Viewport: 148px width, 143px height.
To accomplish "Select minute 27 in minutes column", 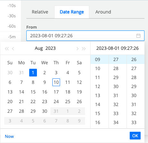I will 118,59.
